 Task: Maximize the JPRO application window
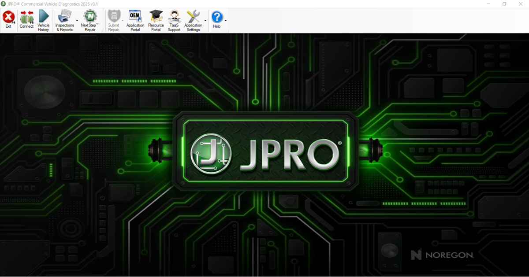coord(504,4)
